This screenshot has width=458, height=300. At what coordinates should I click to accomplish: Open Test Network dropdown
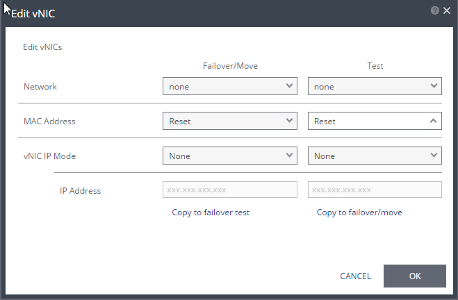click(375, 86)
